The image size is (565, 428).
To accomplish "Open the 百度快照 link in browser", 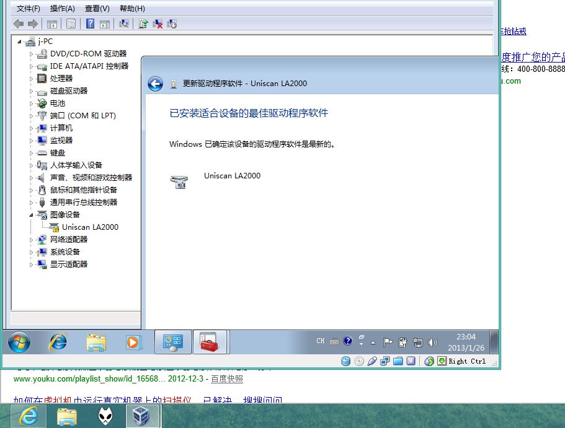I will 226,379.
